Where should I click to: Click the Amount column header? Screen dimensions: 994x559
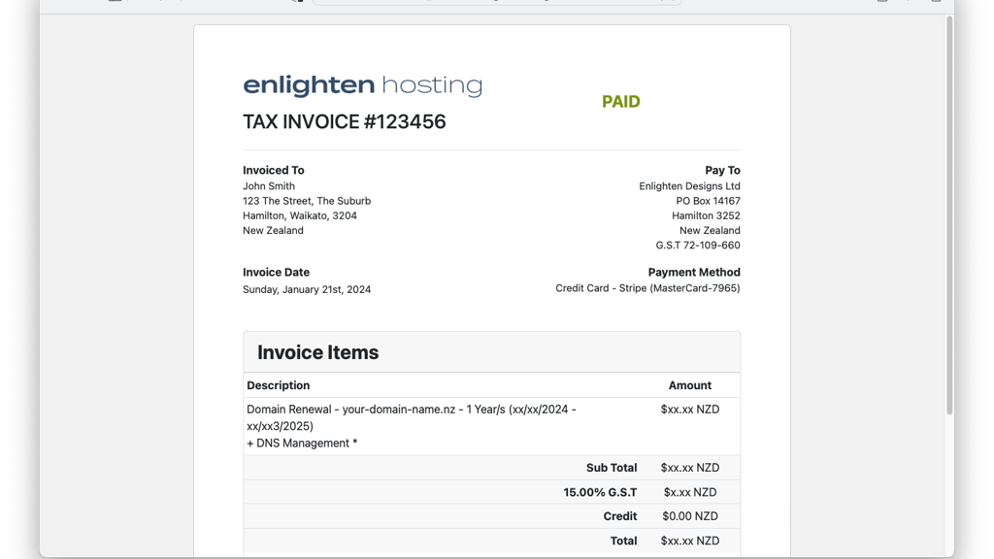689,385
